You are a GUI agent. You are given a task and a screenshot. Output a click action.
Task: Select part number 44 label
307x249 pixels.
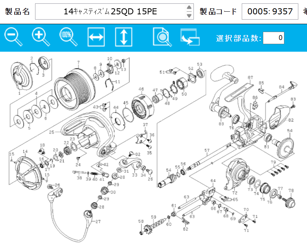(116, 107)
